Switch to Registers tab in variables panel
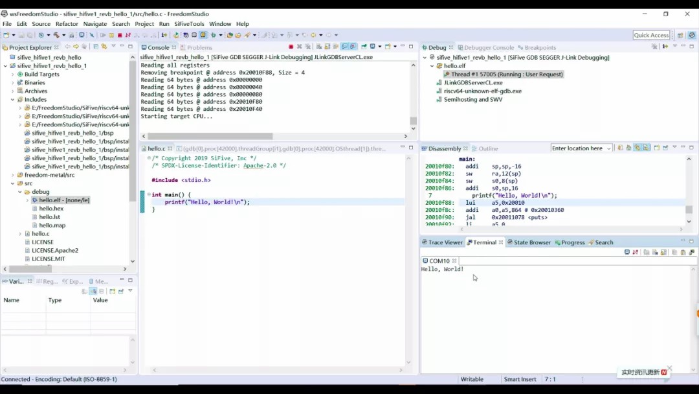Screen dimensions: 699x394 47,281
